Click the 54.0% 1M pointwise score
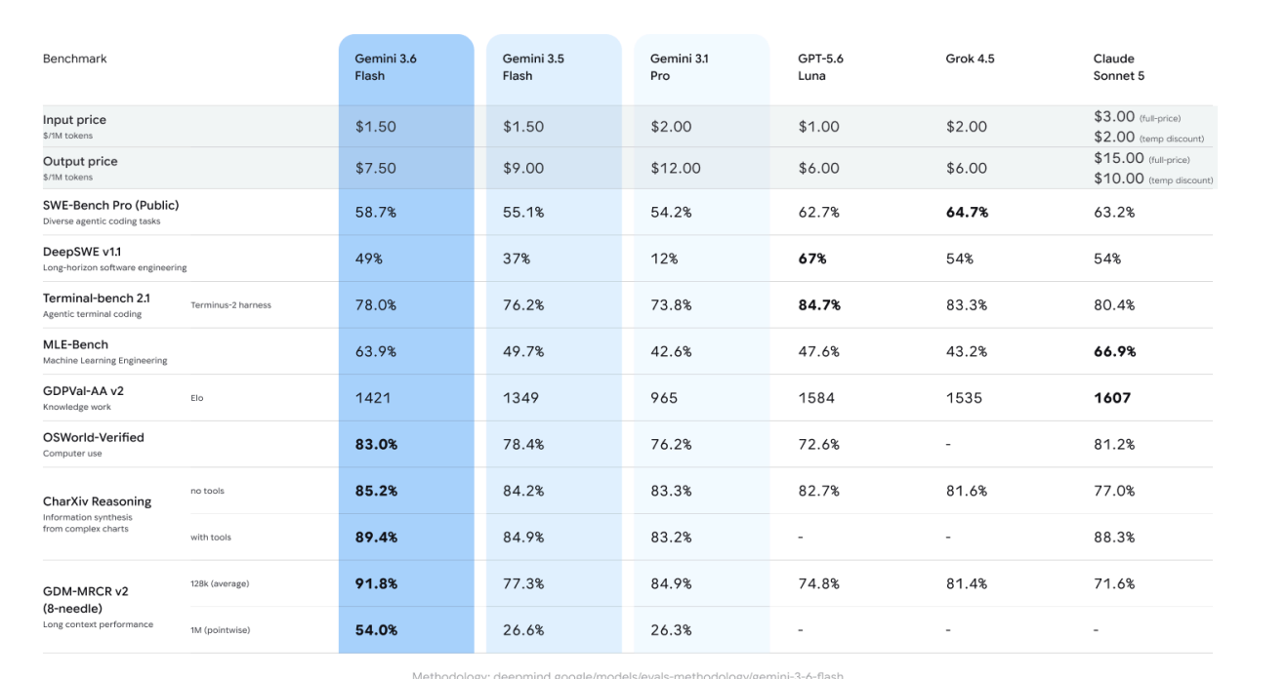This screenshot has width=1287, height=679. [x=376, y=630]
